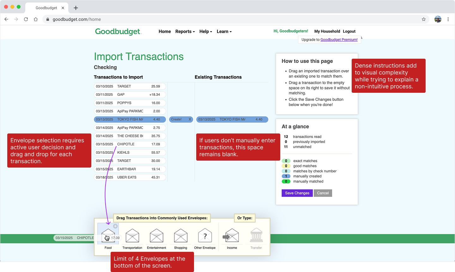Image resolution: width=455 pixels, height=272 pixels.
Task: Click the existing TOKYO FISH transaction
Action: coord(232,119)
